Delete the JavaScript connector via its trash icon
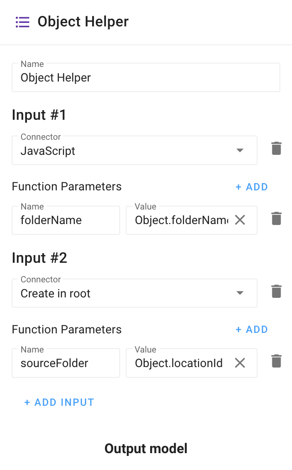 coord(276,148)
